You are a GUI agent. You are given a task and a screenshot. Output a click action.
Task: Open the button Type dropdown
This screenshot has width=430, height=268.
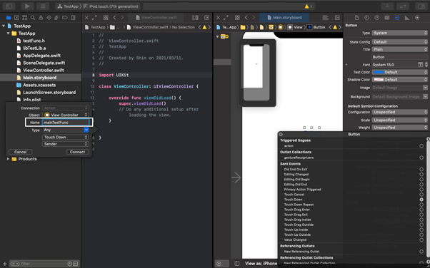[399, 33]
